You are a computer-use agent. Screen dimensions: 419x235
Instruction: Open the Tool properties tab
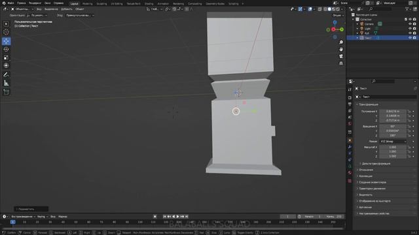point(350,90)
